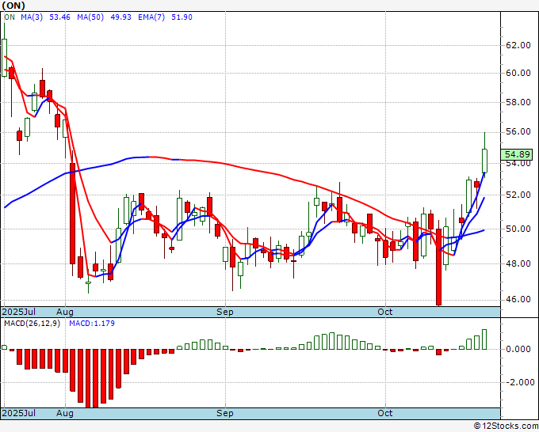Click the Oct label on the price chart date axis
The height and width of the screenshot is (432, 539).
385,312
